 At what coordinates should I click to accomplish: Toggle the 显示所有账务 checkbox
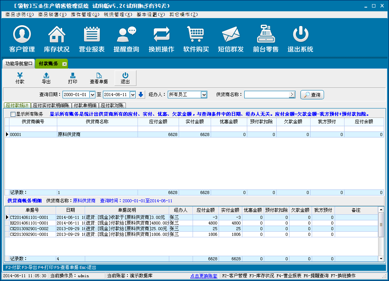pyautogui.click(x=13, y=114)
